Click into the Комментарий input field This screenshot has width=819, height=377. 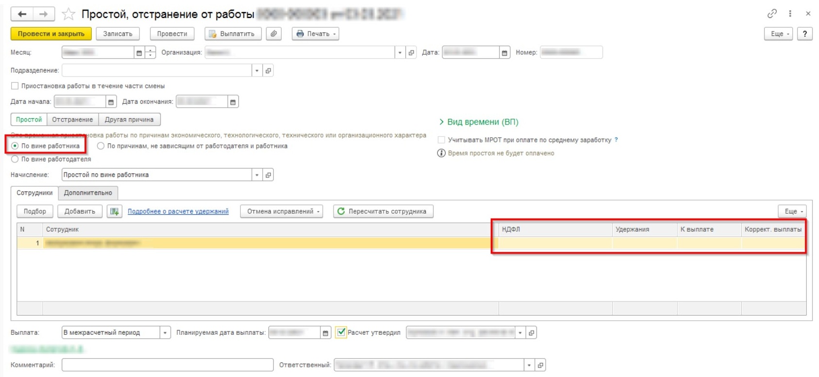[167, 365]
